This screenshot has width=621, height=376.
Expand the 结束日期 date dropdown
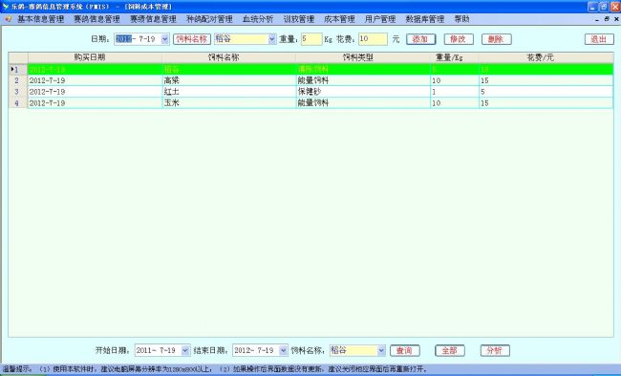tap(283, 350)
